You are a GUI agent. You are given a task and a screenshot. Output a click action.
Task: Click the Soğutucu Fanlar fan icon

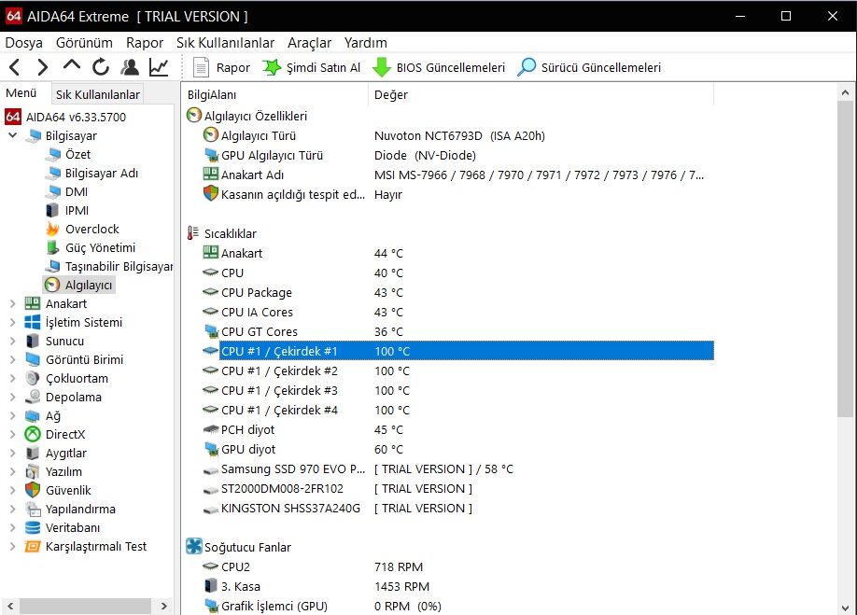pyautogui.click(x=193, y=546)
